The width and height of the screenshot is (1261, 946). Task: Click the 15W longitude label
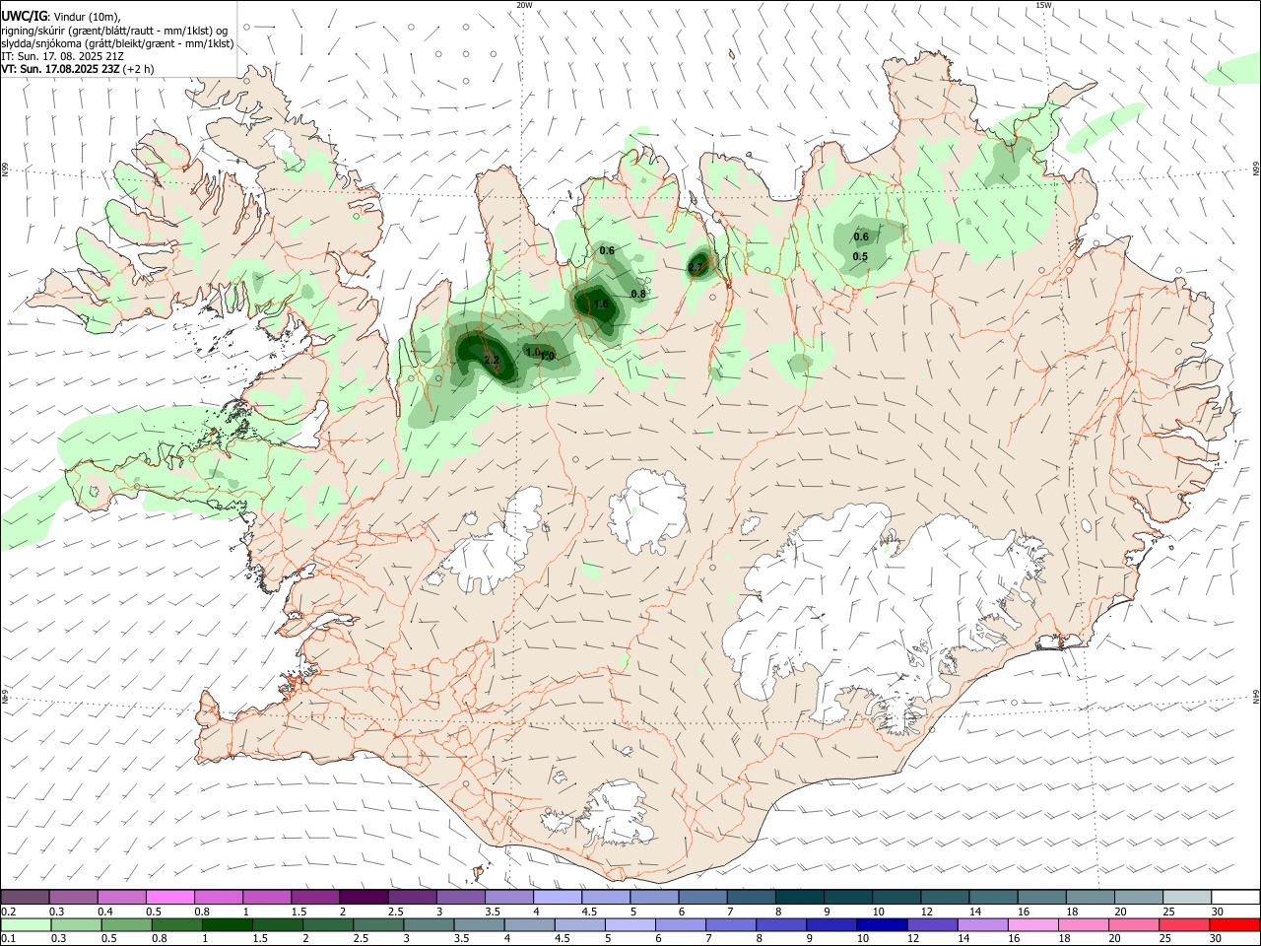[x=1043, y=5]
